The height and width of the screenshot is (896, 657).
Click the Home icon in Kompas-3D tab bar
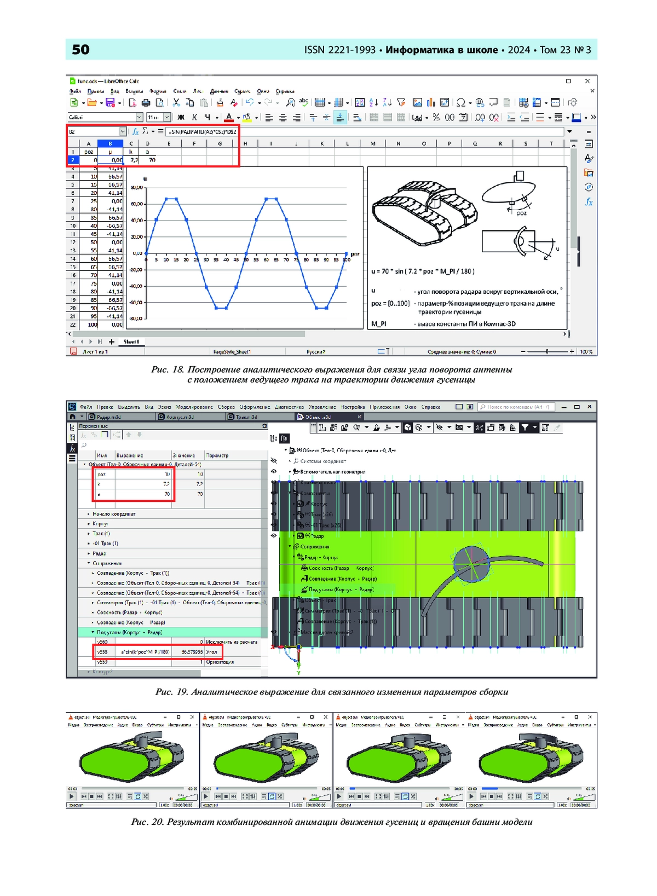[x=72, y=417]
